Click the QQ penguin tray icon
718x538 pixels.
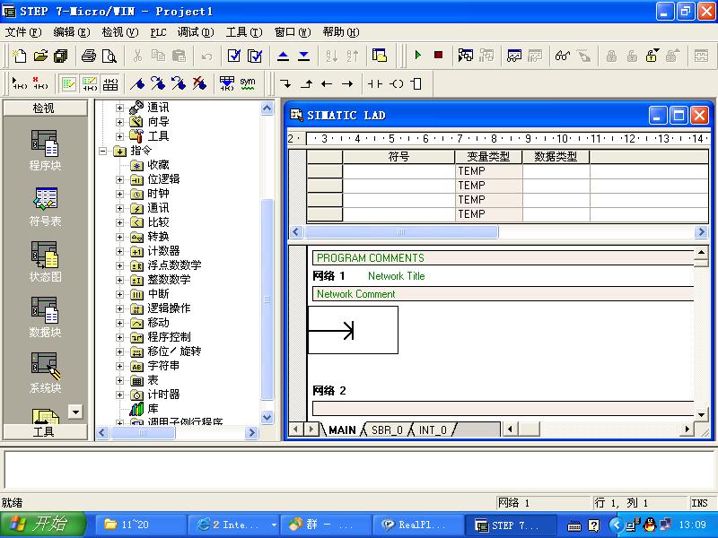pyautogui.click(x=649, y=525)
